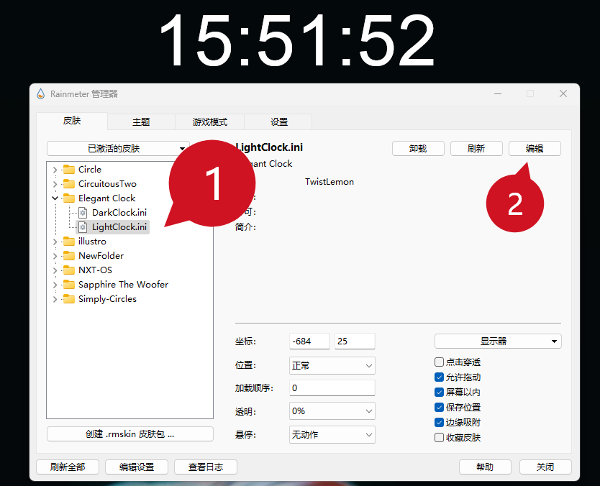The width and height of the screenshot is (600, 486).
Task: Expand the Simply-Circles tree arrow
Action: coord(55,299)
